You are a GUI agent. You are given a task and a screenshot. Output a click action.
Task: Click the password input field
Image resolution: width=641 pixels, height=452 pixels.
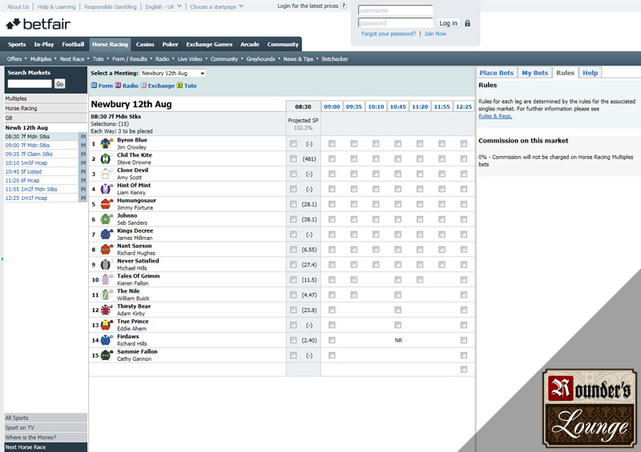coord(395,23)
